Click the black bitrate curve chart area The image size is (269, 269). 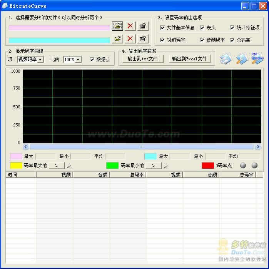pos(142,106)
